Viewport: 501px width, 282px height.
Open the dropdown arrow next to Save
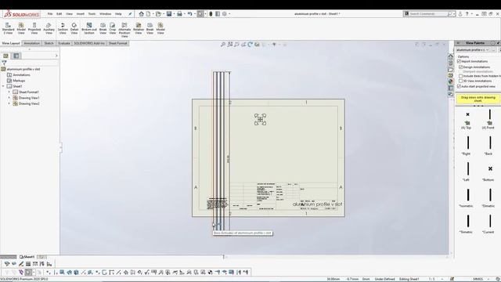(x=174, y=14)
